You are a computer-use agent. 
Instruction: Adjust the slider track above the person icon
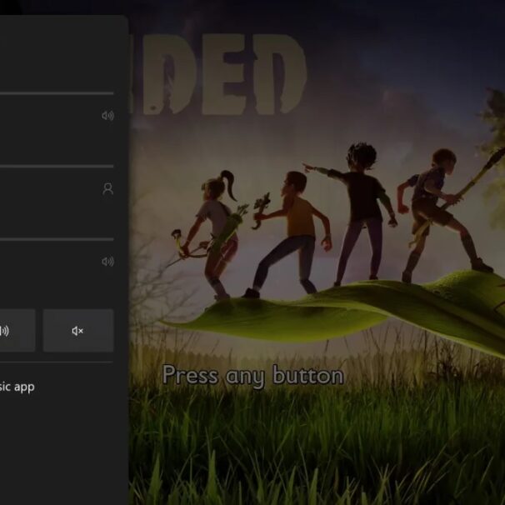click(57, 166)
